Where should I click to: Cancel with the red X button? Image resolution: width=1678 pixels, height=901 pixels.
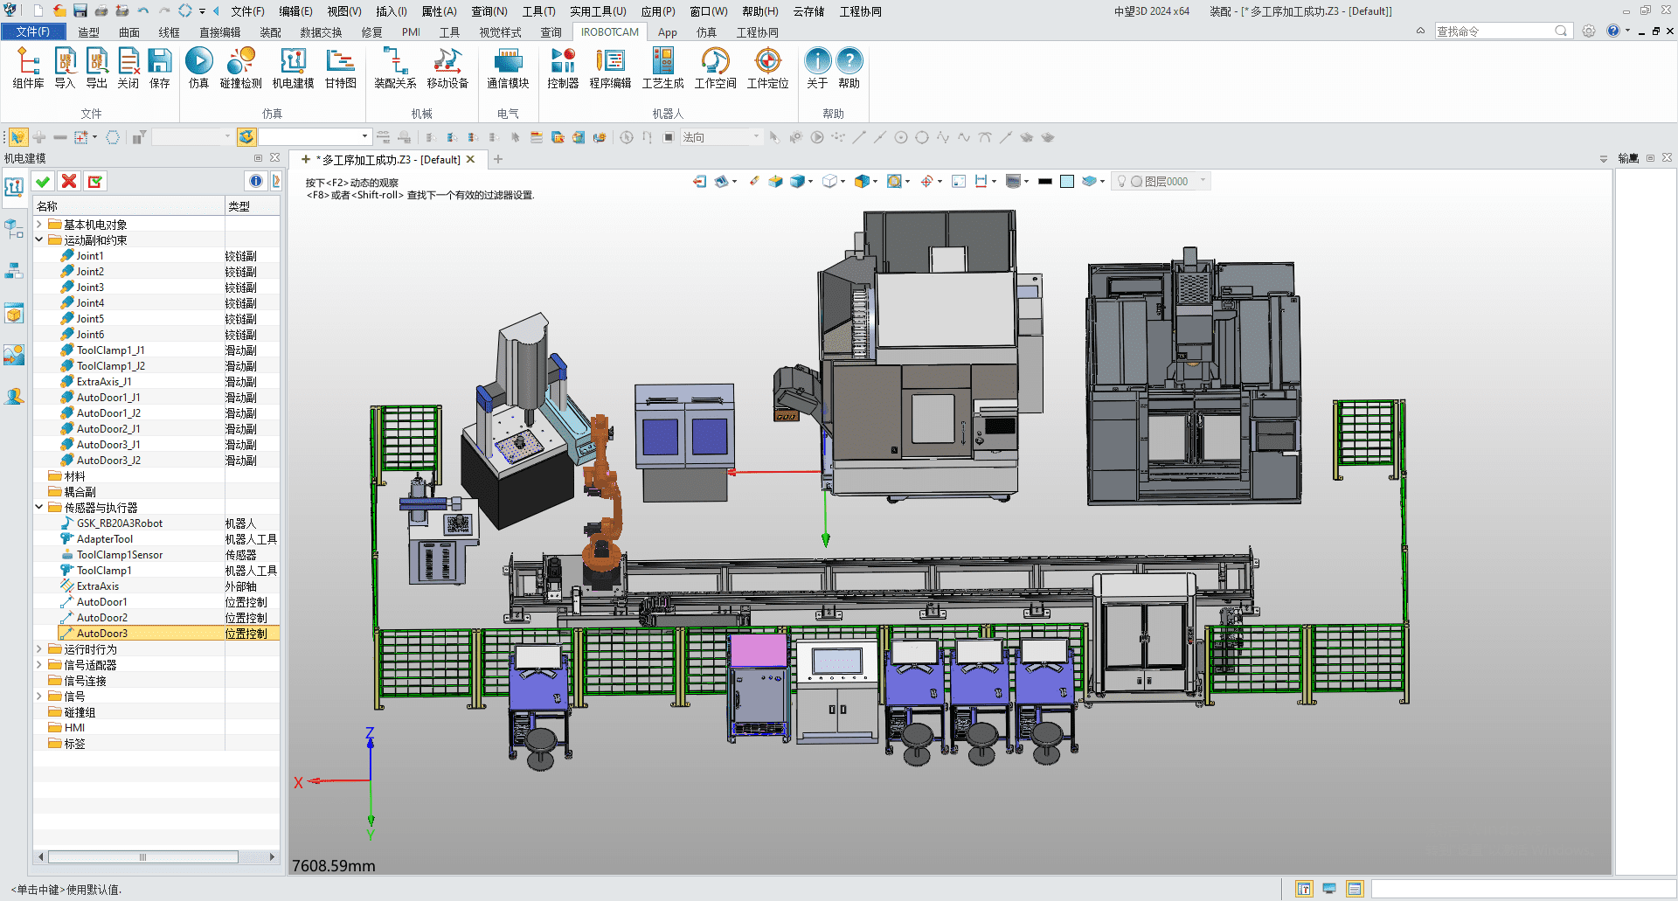69,181
